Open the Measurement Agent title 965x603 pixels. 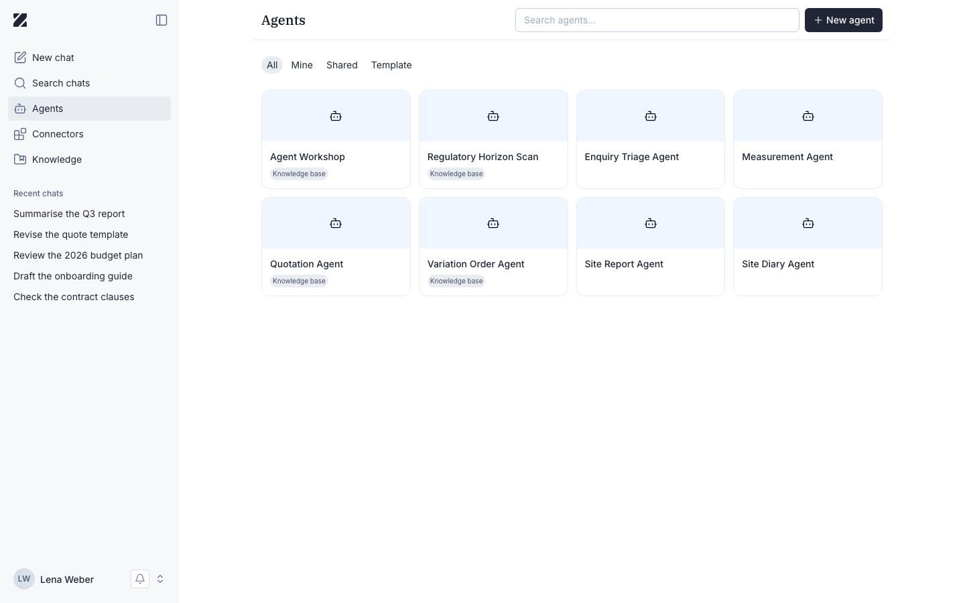(787, 157)
